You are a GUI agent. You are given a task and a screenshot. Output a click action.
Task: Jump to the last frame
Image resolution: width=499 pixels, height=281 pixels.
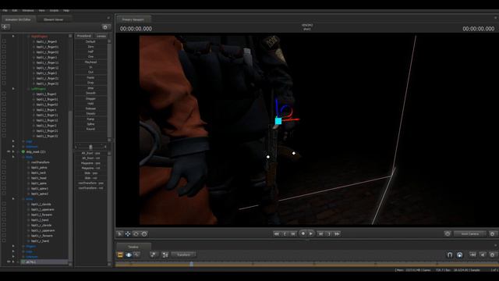tap(338, 234)
